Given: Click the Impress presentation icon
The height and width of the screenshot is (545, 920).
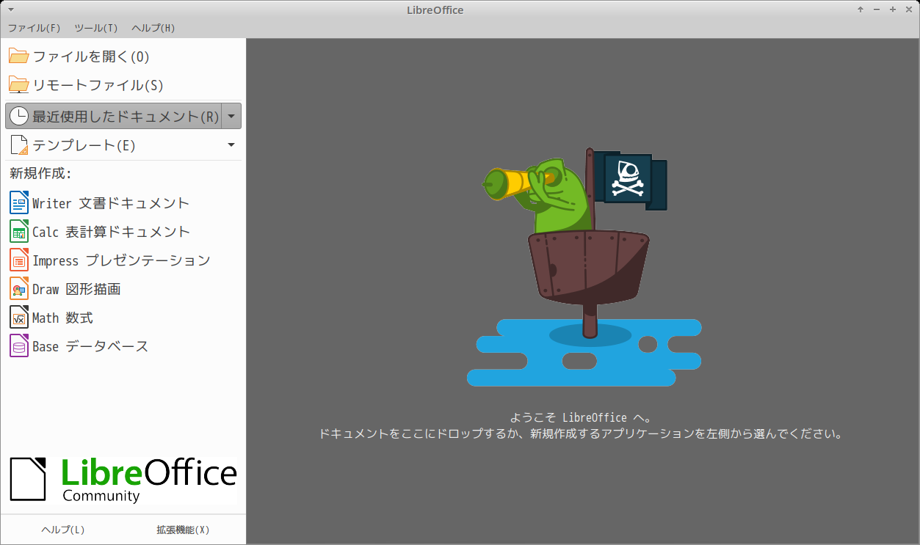Looking at the screenshot, I should point(19,260).
